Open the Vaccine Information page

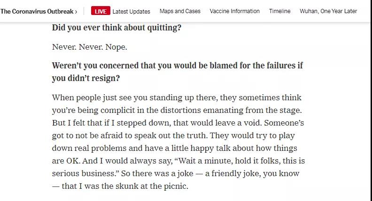pyautogui.click(x=234, y=11)
